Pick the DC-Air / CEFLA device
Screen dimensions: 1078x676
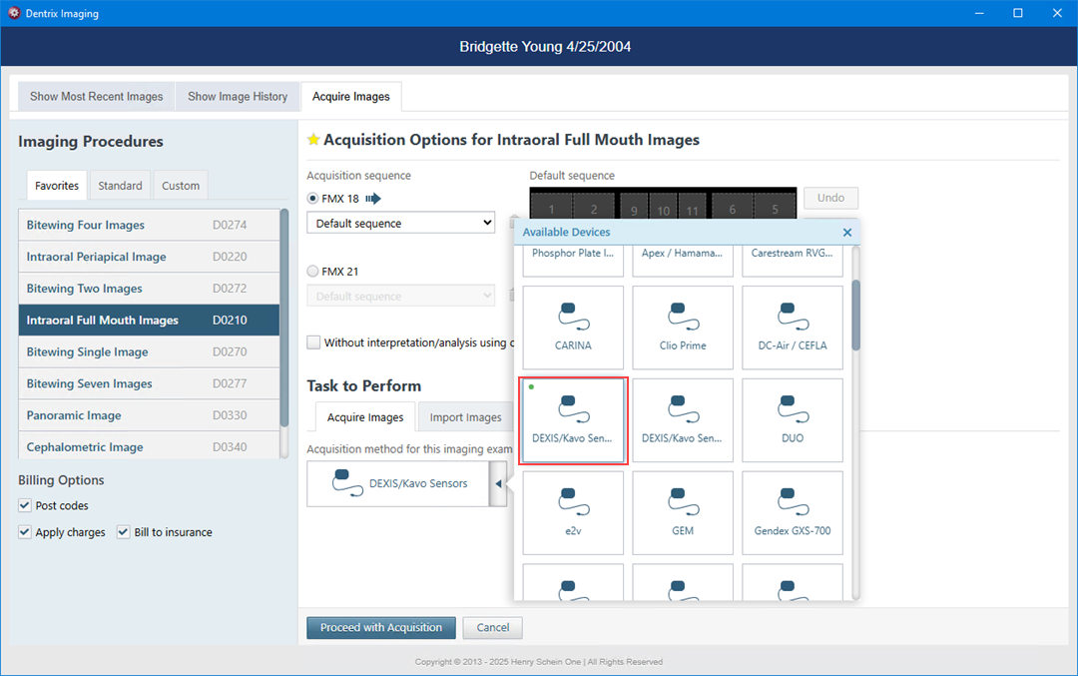[793, 328]
